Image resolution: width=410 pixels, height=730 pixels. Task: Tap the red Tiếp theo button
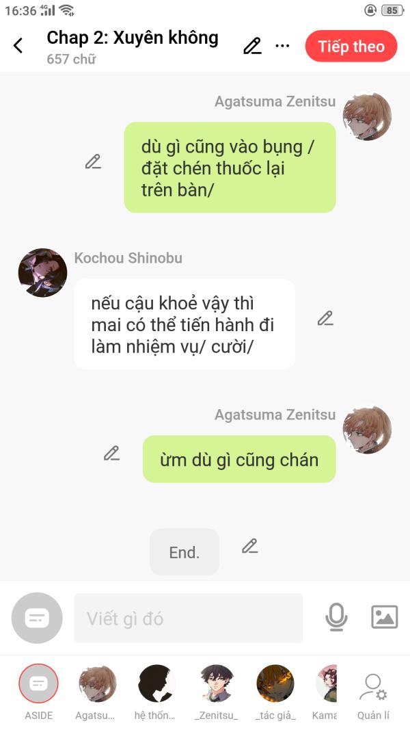(351, 47)
